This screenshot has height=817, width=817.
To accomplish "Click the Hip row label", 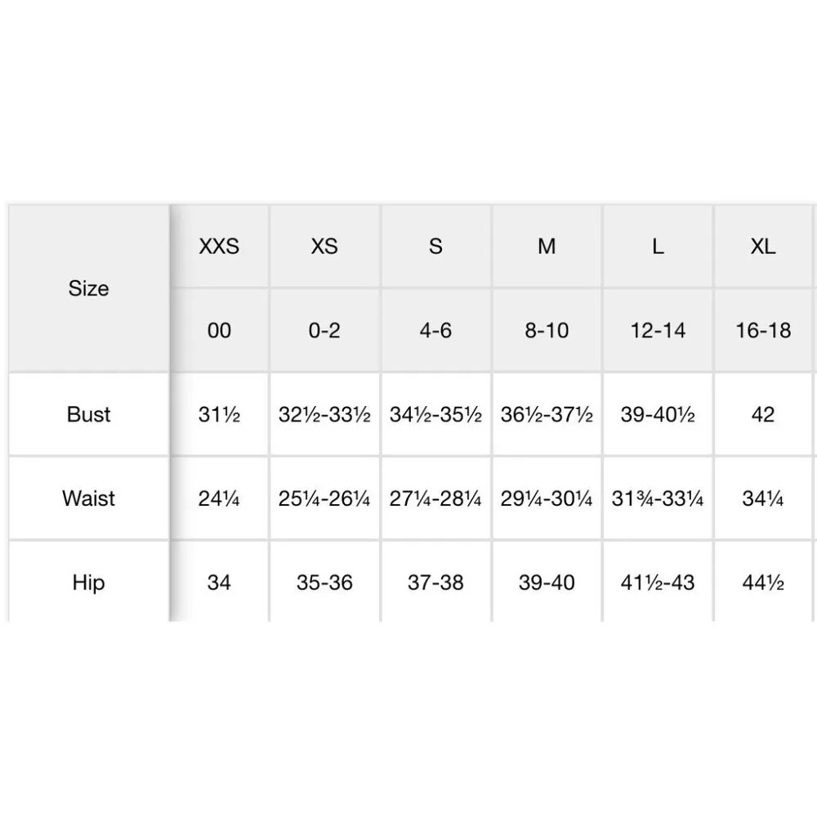I will pyautogui.click(x=88, y=583).
